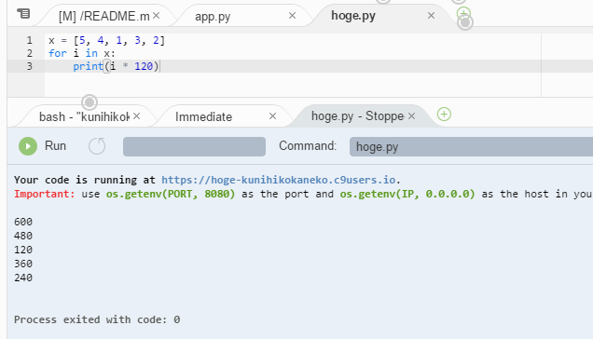Screen dimensions: 593x339
Task: Click the restart circular arrow icon
Action: click(97, 146)
